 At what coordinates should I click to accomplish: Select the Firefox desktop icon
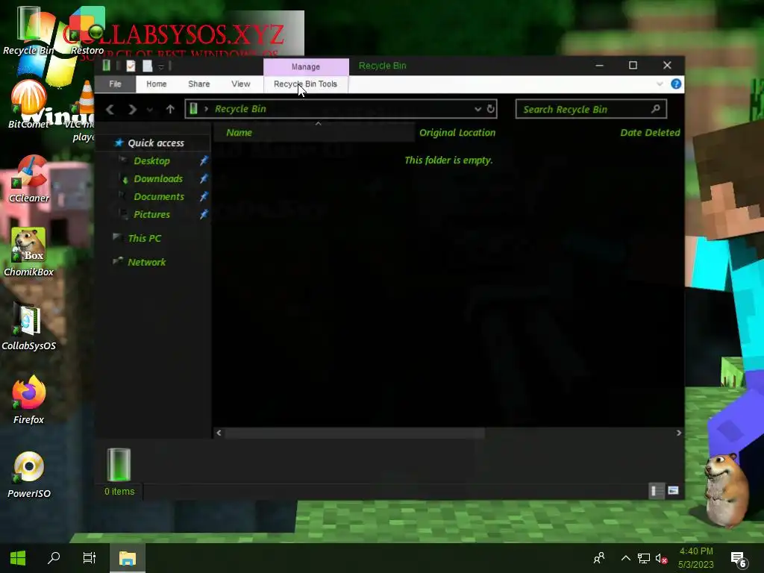click(x=29, y=401)
